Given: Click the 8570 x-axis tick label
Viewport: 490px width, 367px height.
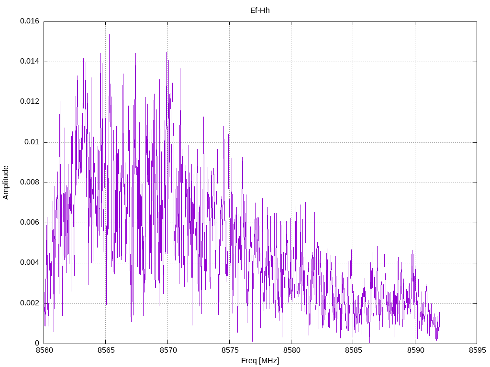Looking at the screenshot, I should point(168,350).
